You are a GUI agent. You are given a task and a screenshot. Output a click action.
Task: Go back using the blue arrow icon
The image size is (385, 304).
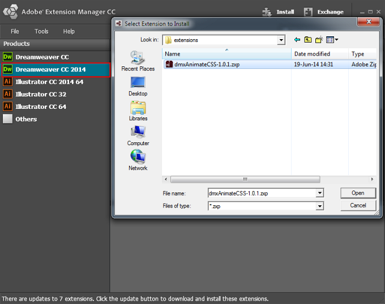pyautogui.click(x=297, y=40)
